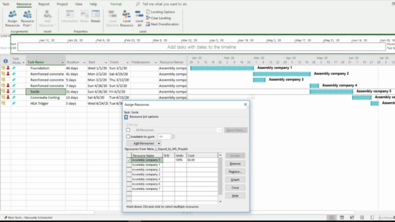Click the Assign Resources ribbon icon
The image size is (395, 222).
12,18
